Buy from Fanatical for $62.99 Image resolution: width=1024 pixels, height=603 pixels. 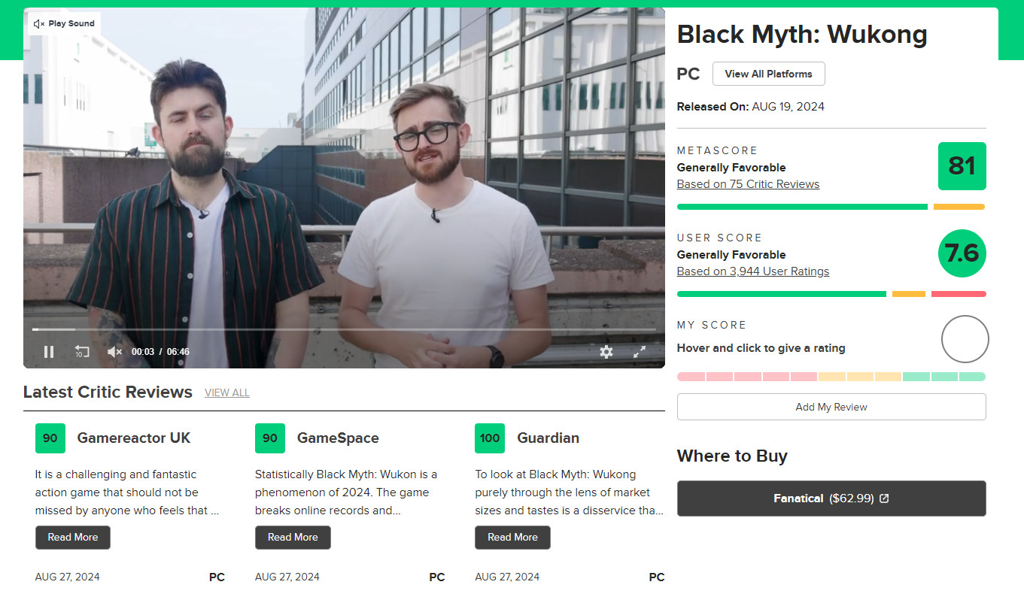pyautogui.click(x=831, y=498)
